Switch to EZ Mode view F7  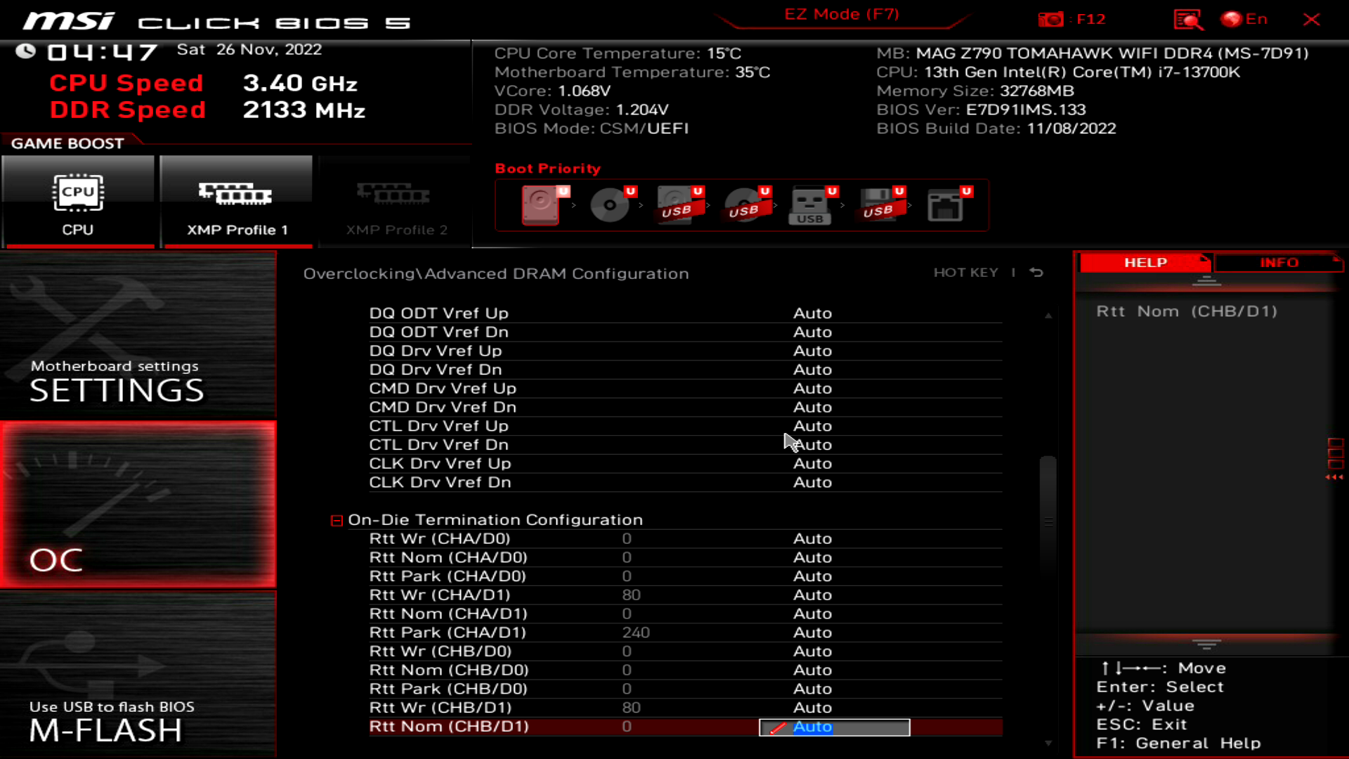(842, 14)
